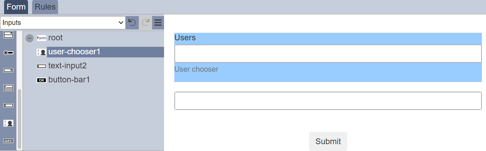
Task: Pick the text area widget in palette
Action: coord(8,88)
